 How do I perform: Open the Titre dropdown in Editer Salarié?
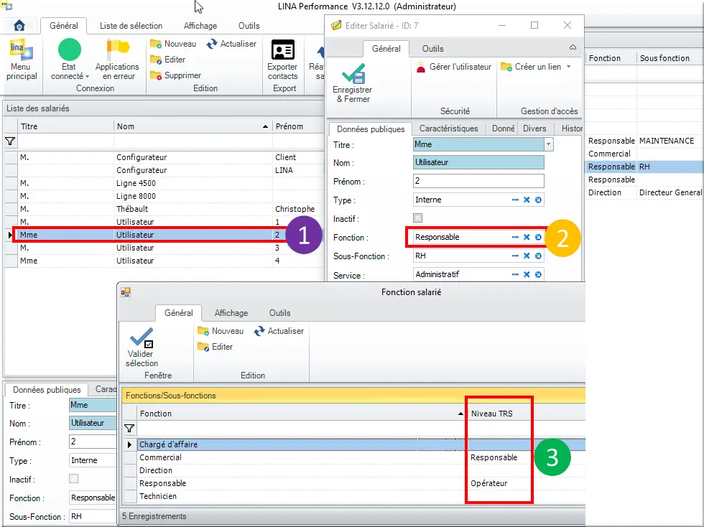click(x=549, y=144)
